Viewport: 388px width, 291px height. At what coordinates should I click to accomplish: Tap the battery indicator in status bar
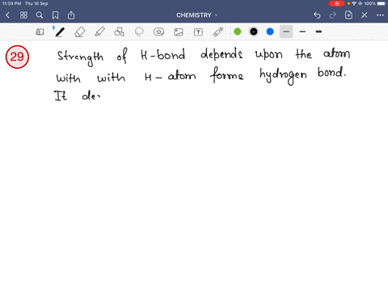coord(382,3)
